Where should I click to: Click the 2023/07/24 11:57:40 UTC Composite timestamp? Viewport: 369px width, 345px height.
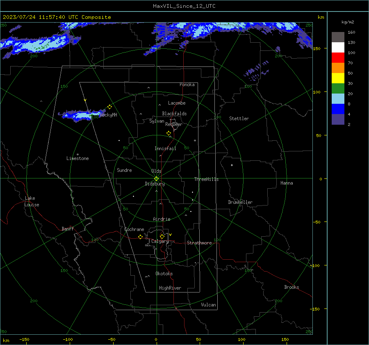(x=57, y=17)
